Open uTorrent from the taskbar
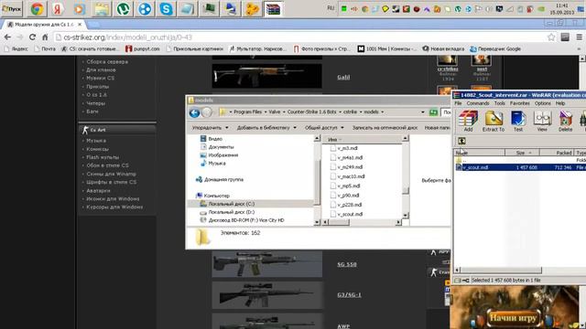This screenshot has height=329, width=586. tap(123, 8)
